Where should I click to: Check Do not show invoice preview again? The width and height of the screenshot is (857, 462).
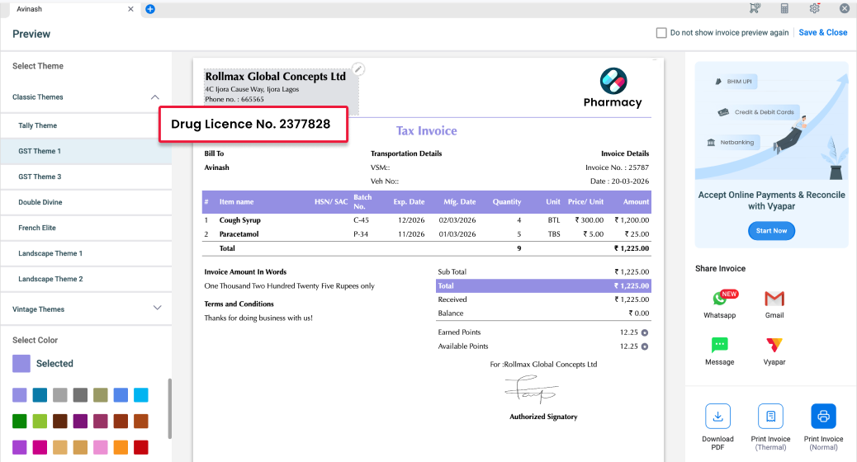click(661, 33)
